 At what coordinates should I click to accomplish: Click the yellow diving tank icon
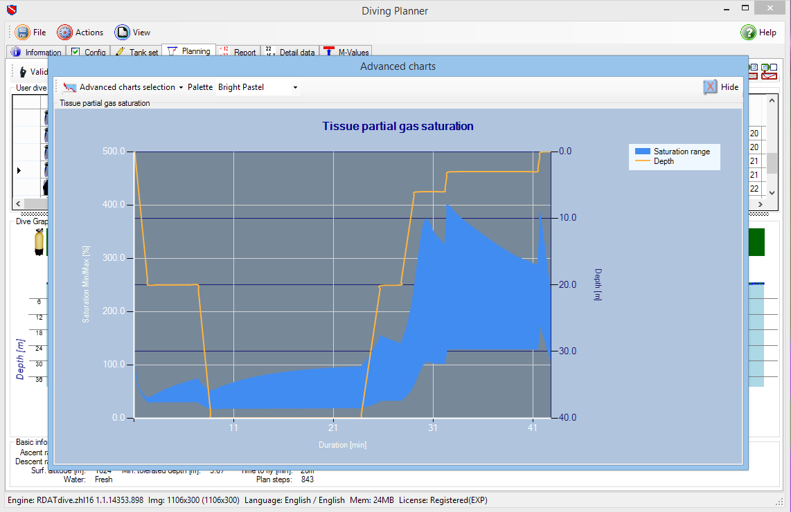tap(39, 243)
